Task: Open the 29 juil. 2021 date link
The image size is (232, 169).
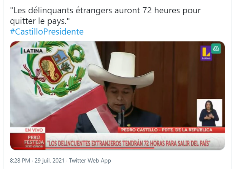Action: (49, 161)
